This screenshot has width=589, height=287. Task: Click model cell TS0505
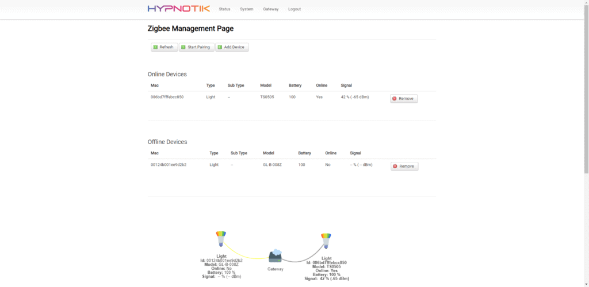267,97
